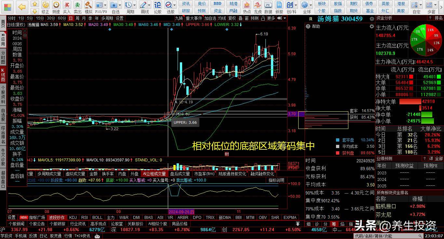Open the 更多 more options menu
This screenshot has width=444, height=239.
(x=271, y=18)
